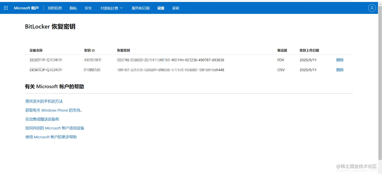The height and width of the screenshot is (174, 382).
Task: Open 查找丢失的手机的方法 help link
Action: (x=44, y=101)
